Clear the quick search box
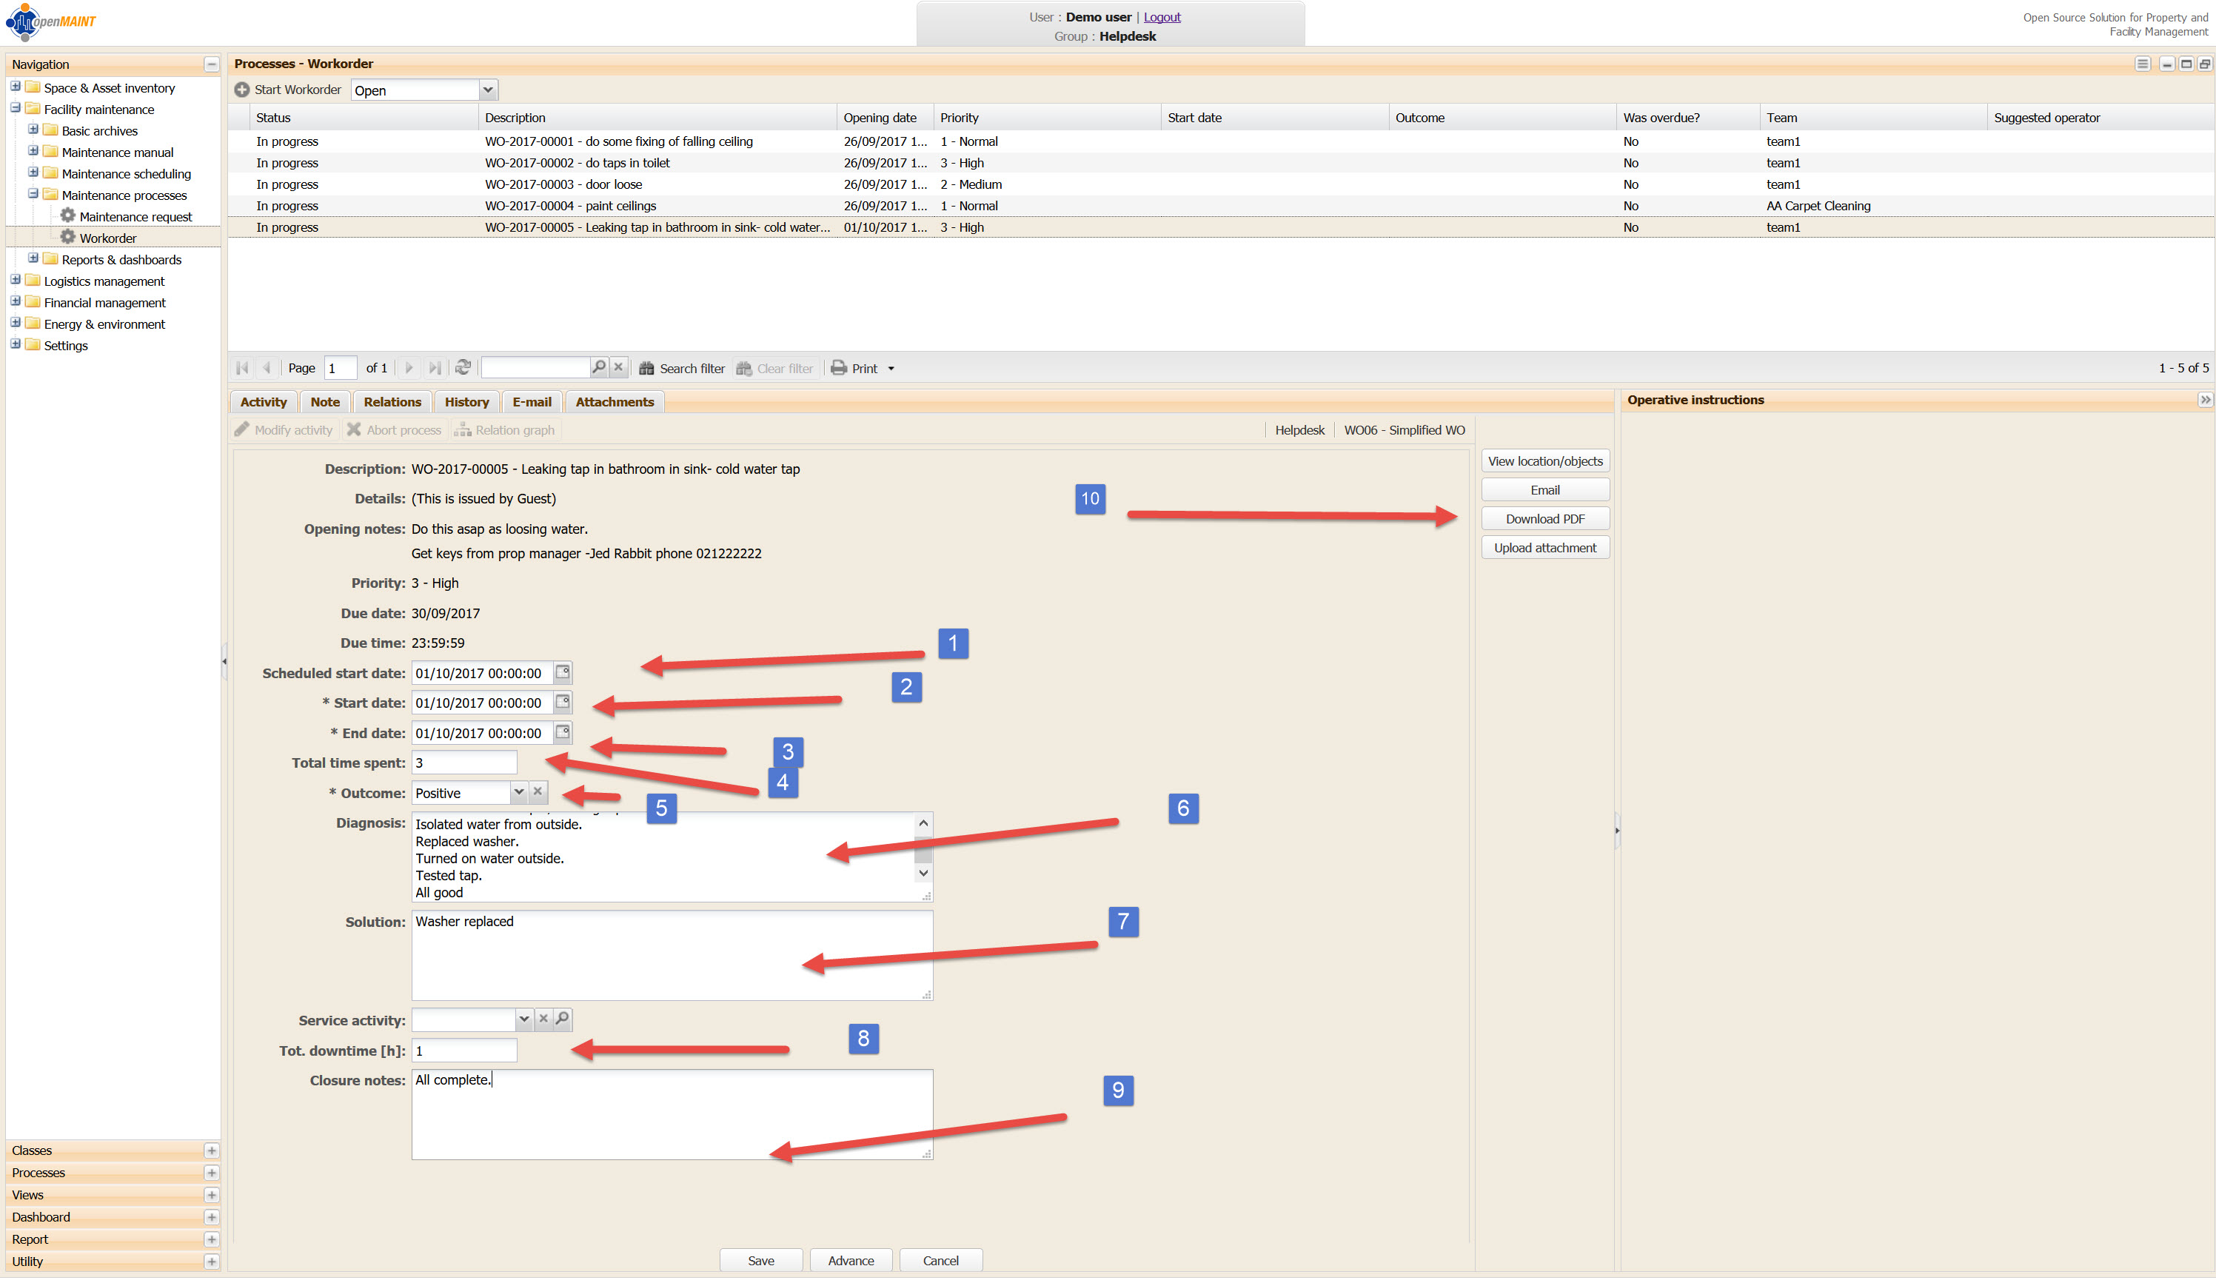The width and height of the screenshot is (2216, 1283). (x=618, y=368)
